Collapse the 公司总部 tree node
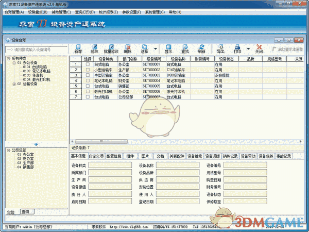This screenshot has height=232, width=309. (x=8, y=151)
